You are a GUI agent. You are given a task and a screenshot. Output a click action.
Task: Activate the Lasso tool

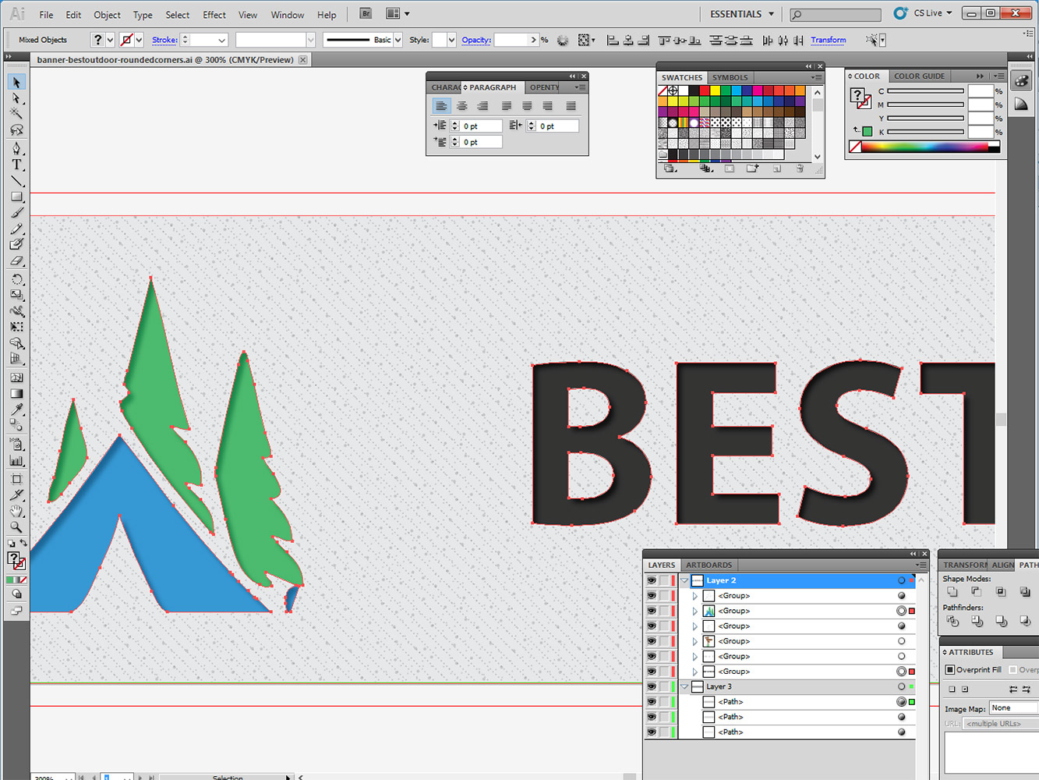click(x=16, y=130)
